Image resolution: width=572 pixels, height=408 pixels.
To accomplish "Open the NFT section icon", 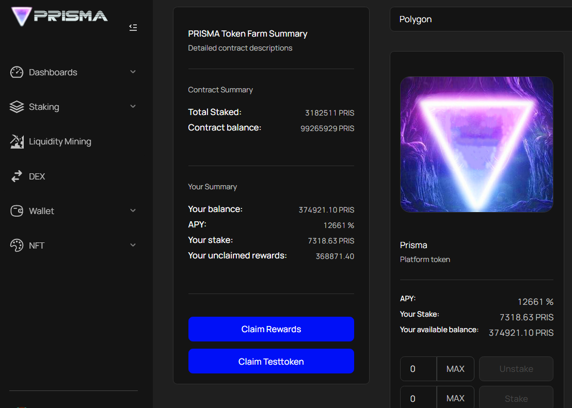I will pyautogui.click(x=17, y=245).
